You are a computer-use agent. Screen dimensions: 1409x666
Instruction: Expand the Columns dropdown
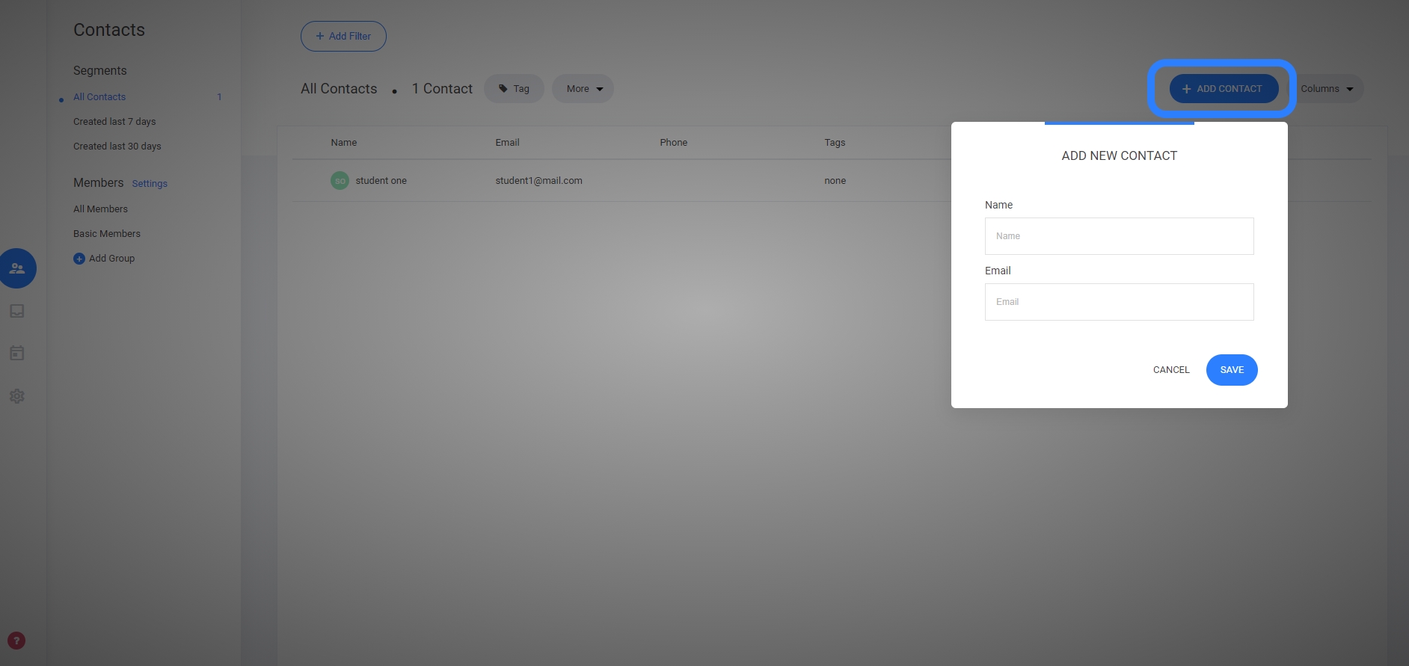pyautogui.click(x=1326, y=89)
